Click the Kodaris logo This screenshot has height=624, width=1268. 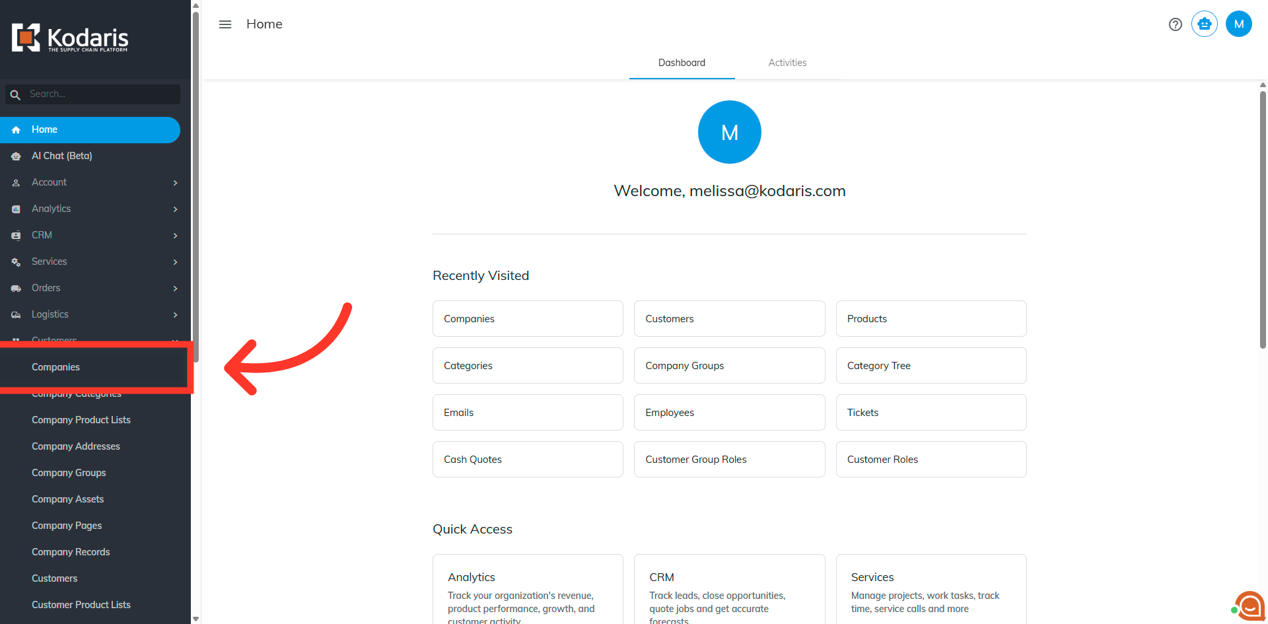pos(70,38)
